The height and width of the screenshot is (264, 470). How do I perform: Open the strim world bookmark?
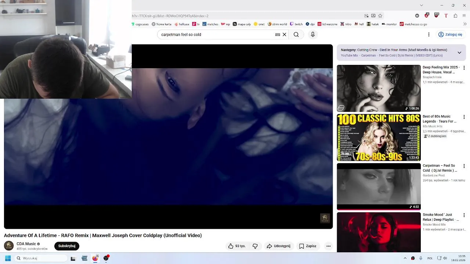[x=277, y=24]
